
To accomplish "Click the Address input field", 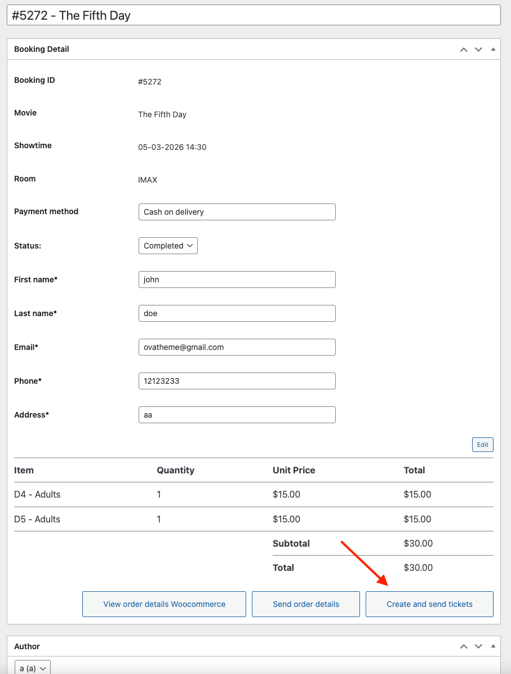I will 237,415.
